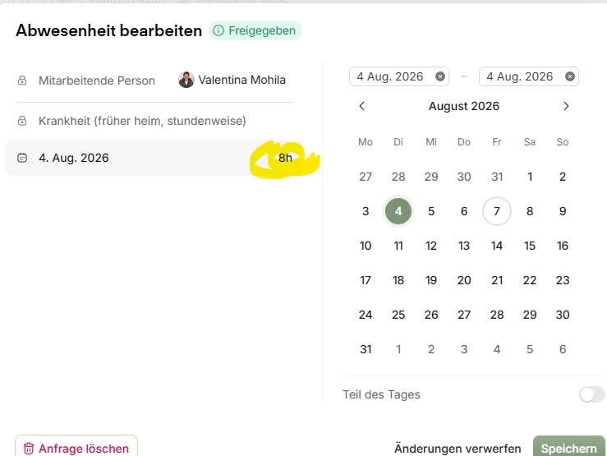Open the 8h duration entry row
This screenshot has height=456, width=607.
click(x=153, y=158)
